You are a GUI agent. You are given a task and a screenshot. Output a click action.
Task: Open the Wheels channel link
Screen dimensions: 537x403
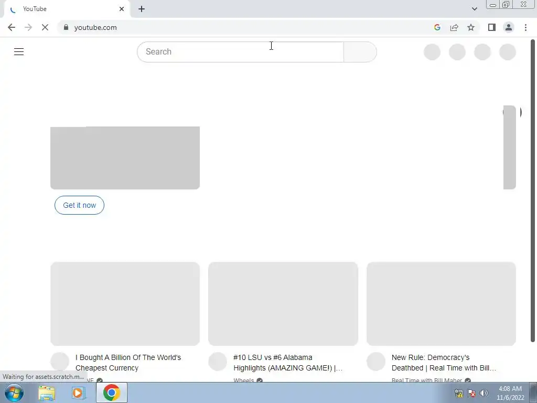coord(243,380)
